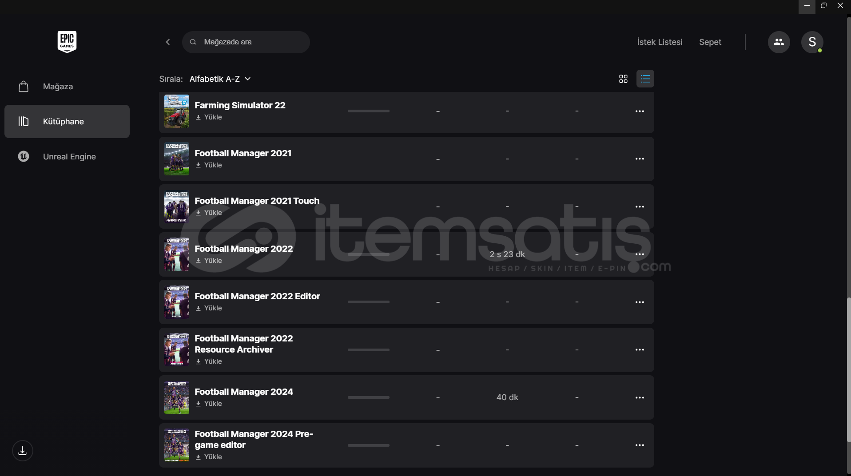Expand the Alfabetik A-Z sort dropdown
Screen dimensions: 851x476
(220, 79)
